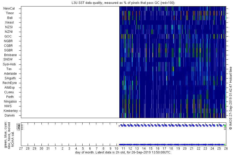Click day 12 on the time axis
Image resolution: width=233 pixels, height=155 pixels.
[130, 149]
